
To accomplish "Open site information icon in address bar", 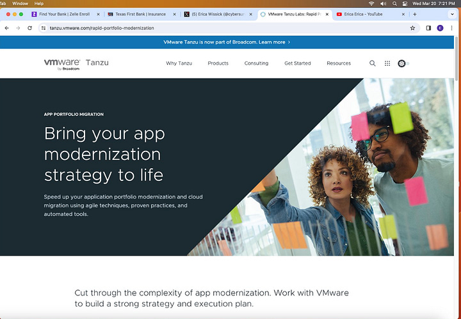I will tap(44, 28).
